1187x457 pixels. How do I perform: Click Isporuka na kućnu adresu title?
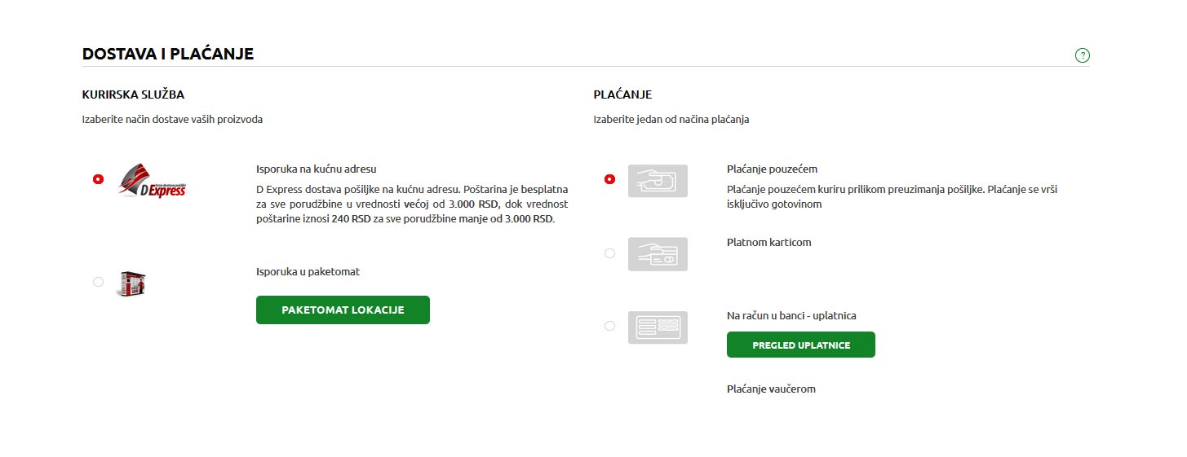click(x=316, y=169)
